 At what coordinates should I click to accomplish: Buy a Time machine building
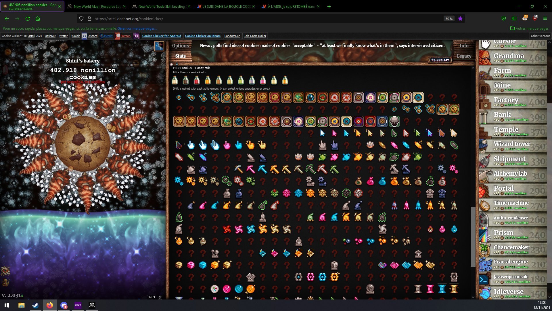[513, 205]
